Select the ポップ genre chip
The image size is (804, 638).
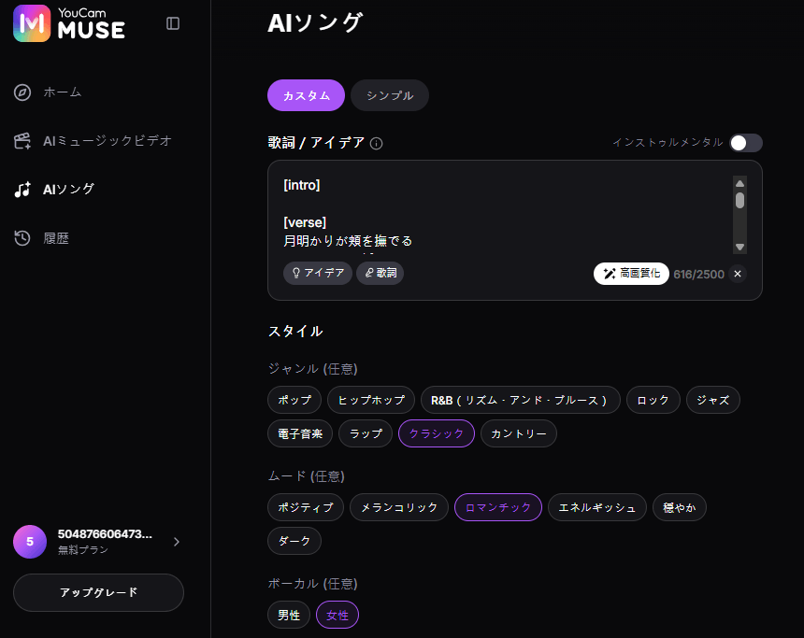point(294,400)
